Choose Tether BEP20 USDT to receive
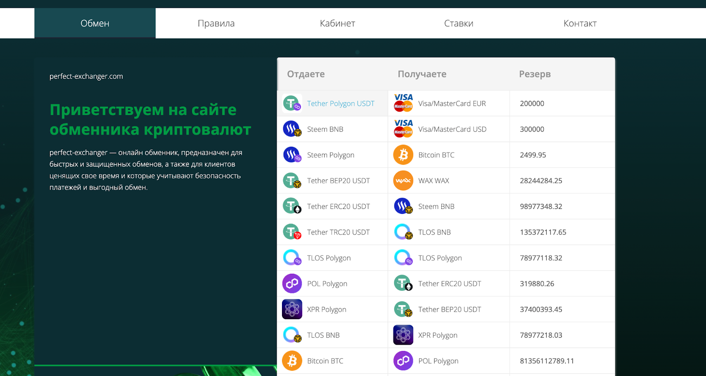Viewport: 706px width, 376px height. pyautogui.click(x=449, y=309)
